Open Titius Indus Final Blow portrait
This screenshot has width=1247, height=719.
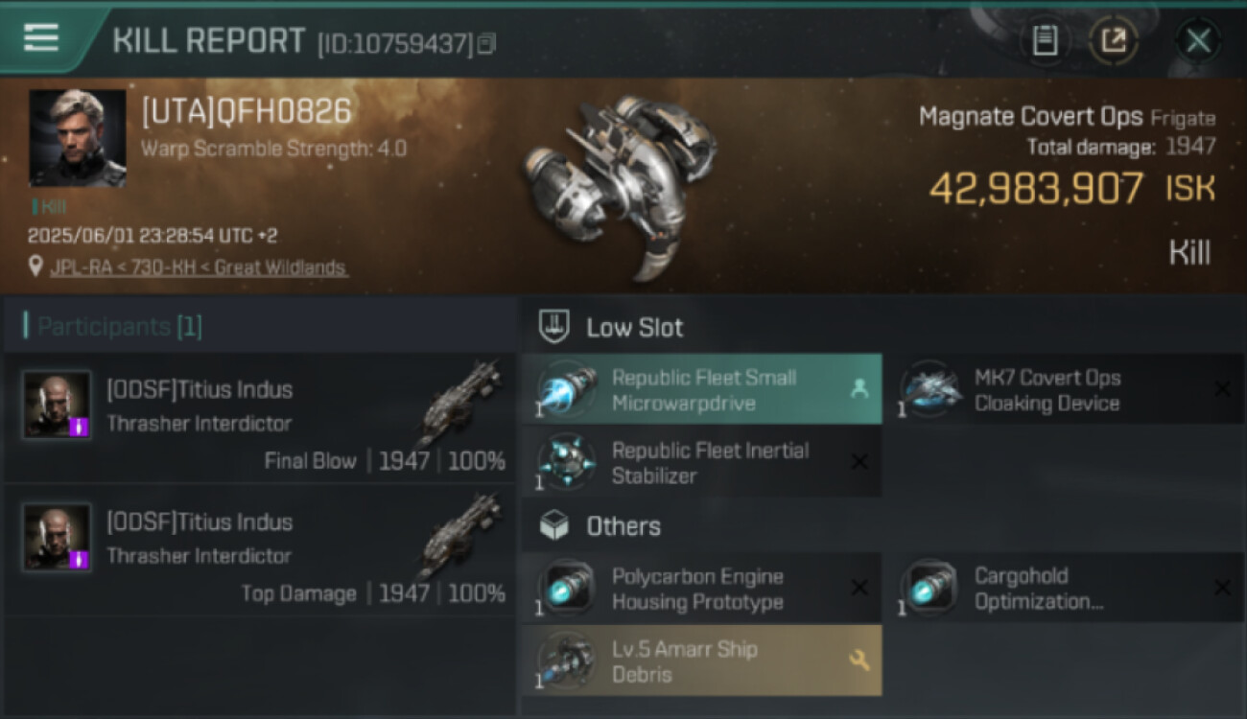click(x=58, y=405)
